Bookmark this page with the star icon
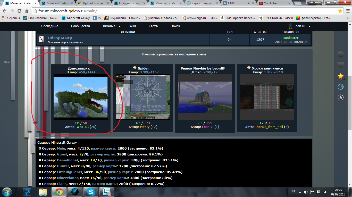 point(340,11)
